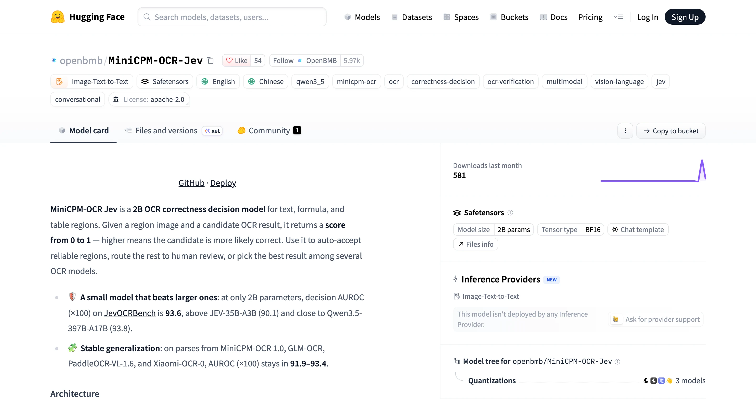Click the Sign Up button

[x=685, y=17]
